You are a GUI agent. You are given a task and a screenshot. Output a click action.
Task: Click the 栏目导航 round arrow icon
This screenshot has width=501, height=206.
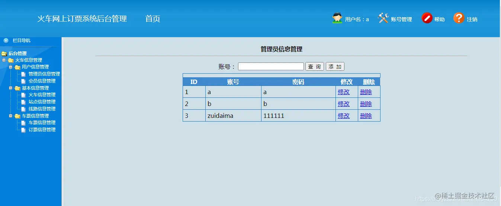point(6,40)
